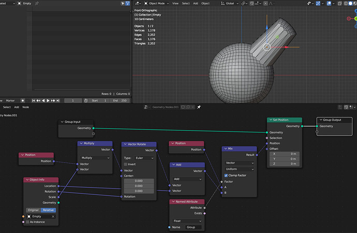The width and height of the screenshot is (357, 233).
Task: Click the Name field with Group value
Action: pyautogui.click(x=194, y=227)
